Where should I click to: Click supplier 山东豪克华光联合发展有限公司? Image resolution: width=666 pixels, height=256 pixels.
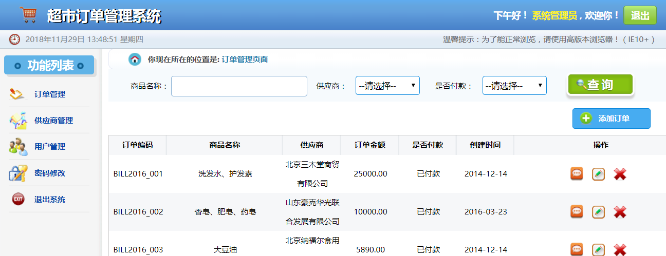click(x=312, y=212)
